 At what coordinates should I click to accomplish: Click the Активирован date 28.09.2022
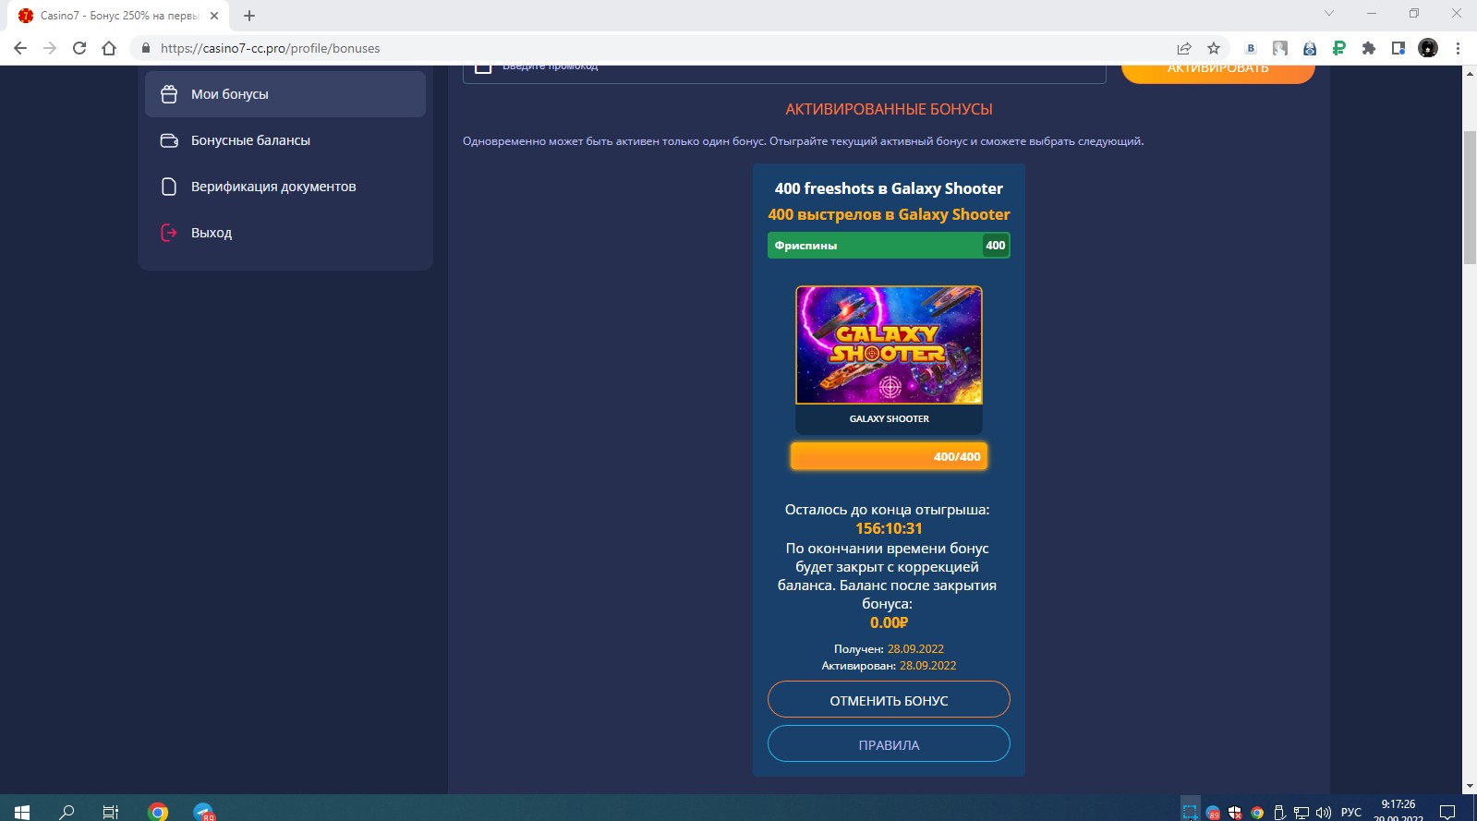[x=927, y=666]
